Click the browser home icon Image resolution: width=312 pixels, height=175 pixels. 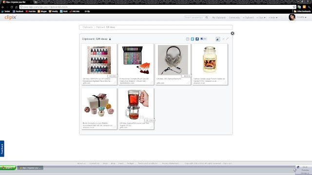[16, 7]
